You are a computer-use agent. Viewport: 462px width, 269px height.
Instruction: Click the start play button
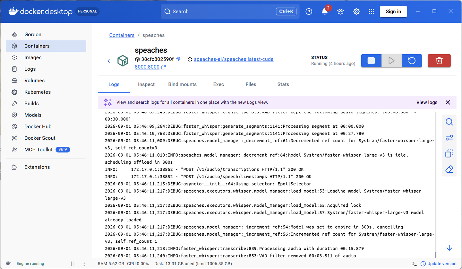point(391,61)
